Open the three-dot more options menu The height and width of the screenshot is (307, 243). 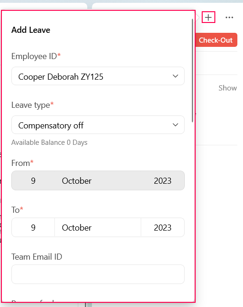pyautogui.click(x=229, y=17)
